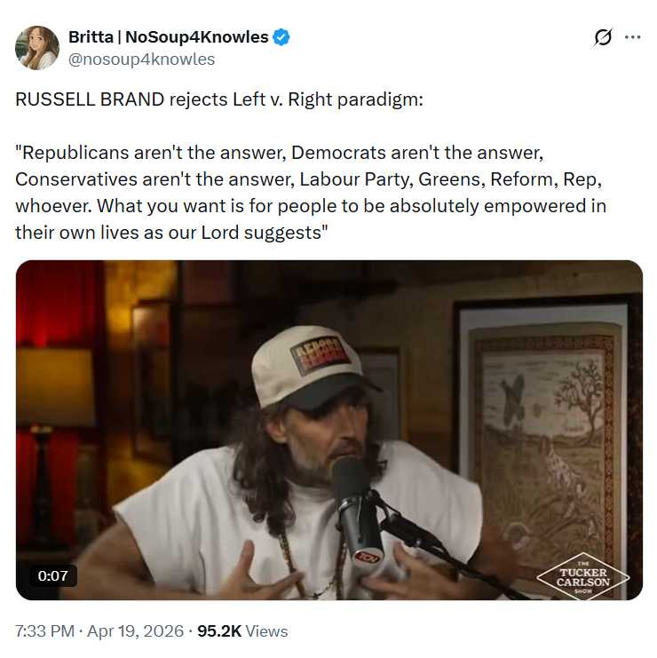Screen dimensions: 657x658
Task: Open the 7:33 PM timestamp link
Action: coord(45,631)
